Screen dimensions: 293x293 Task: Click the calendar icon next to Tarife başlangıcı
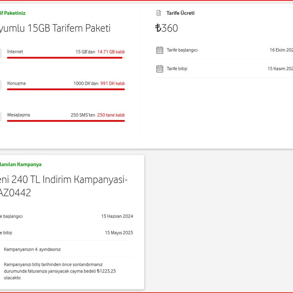(159, 50)
